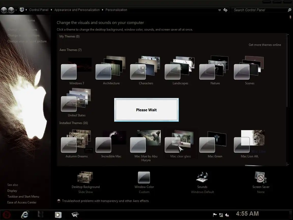Screen dimensions: 293x220
Task: Apply the Incredible Mac theme
Action: (111, 144)
